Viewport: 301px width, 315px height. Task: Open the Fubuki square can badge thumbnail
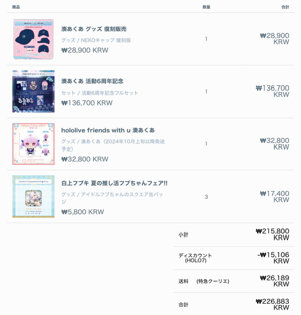(34, 196)
